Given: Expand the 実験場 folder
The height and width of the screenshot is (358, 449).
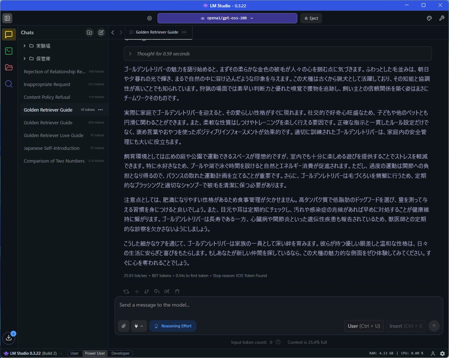Looking at the screenshot, I should pyautogui.click(x=24, y=46).
